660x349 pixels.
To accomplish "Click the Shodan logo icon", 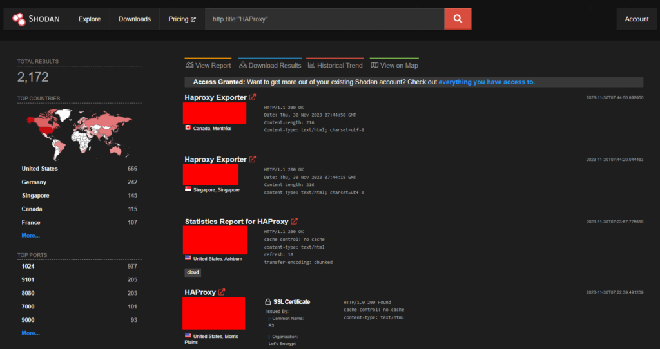I will 19,19.
